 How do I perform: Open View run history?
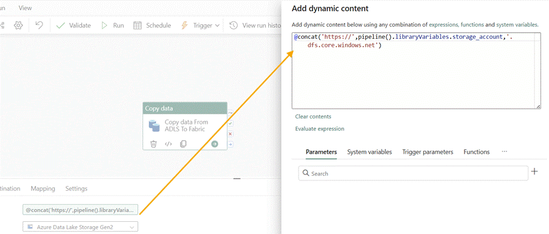[255, 25]
